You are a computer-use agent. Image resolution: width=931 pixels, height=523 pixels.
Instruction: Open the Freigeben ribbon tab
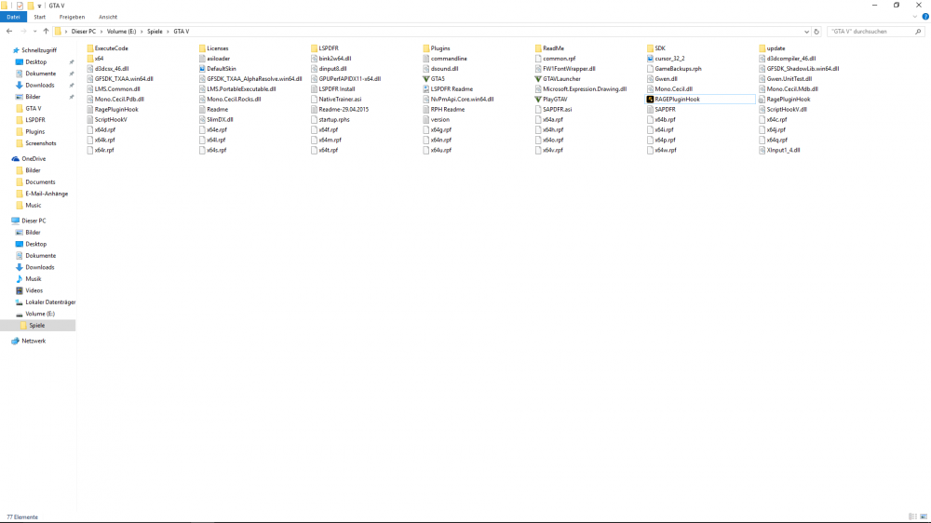tap(72, 17)
